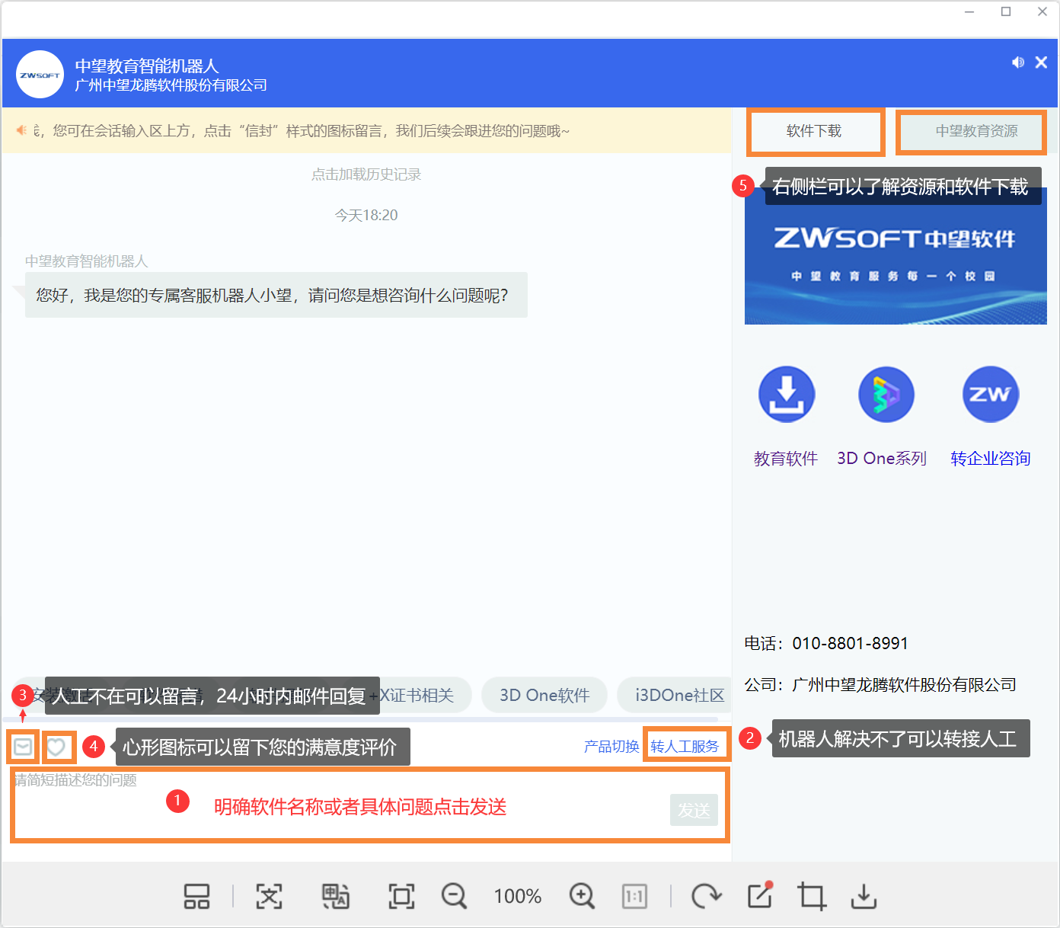
Task: Click the ZWSOFT round logo avatar
Action: point(40,75)
